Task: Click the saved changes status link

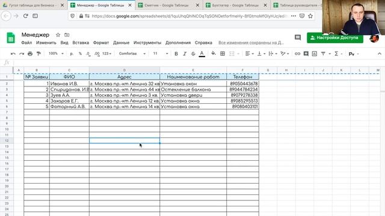Action: pos(251,43)
